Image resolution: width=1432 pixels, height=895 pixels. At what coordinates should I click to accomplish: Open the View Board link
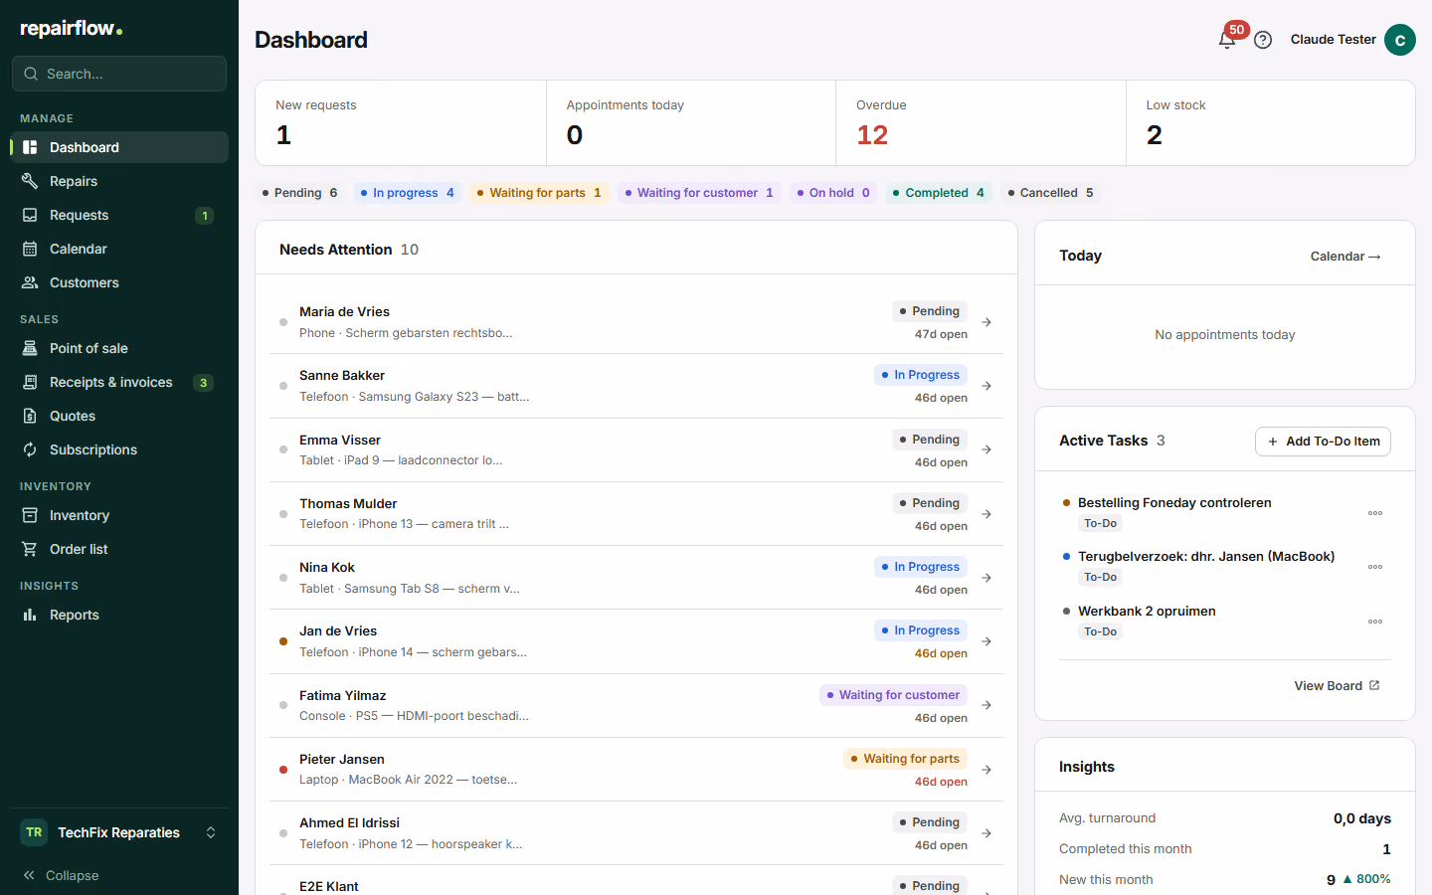(1337, 686)
